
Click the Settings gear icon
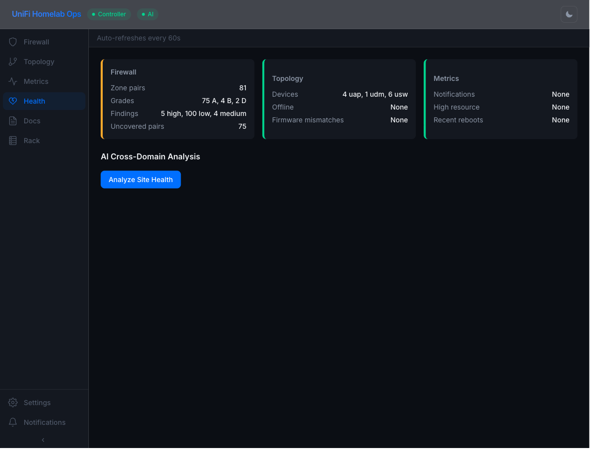point(13,403)
